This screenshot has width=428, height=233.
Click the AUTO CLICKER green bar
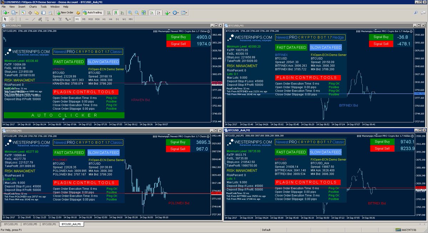pyautogui.click(x=64, y=115)
